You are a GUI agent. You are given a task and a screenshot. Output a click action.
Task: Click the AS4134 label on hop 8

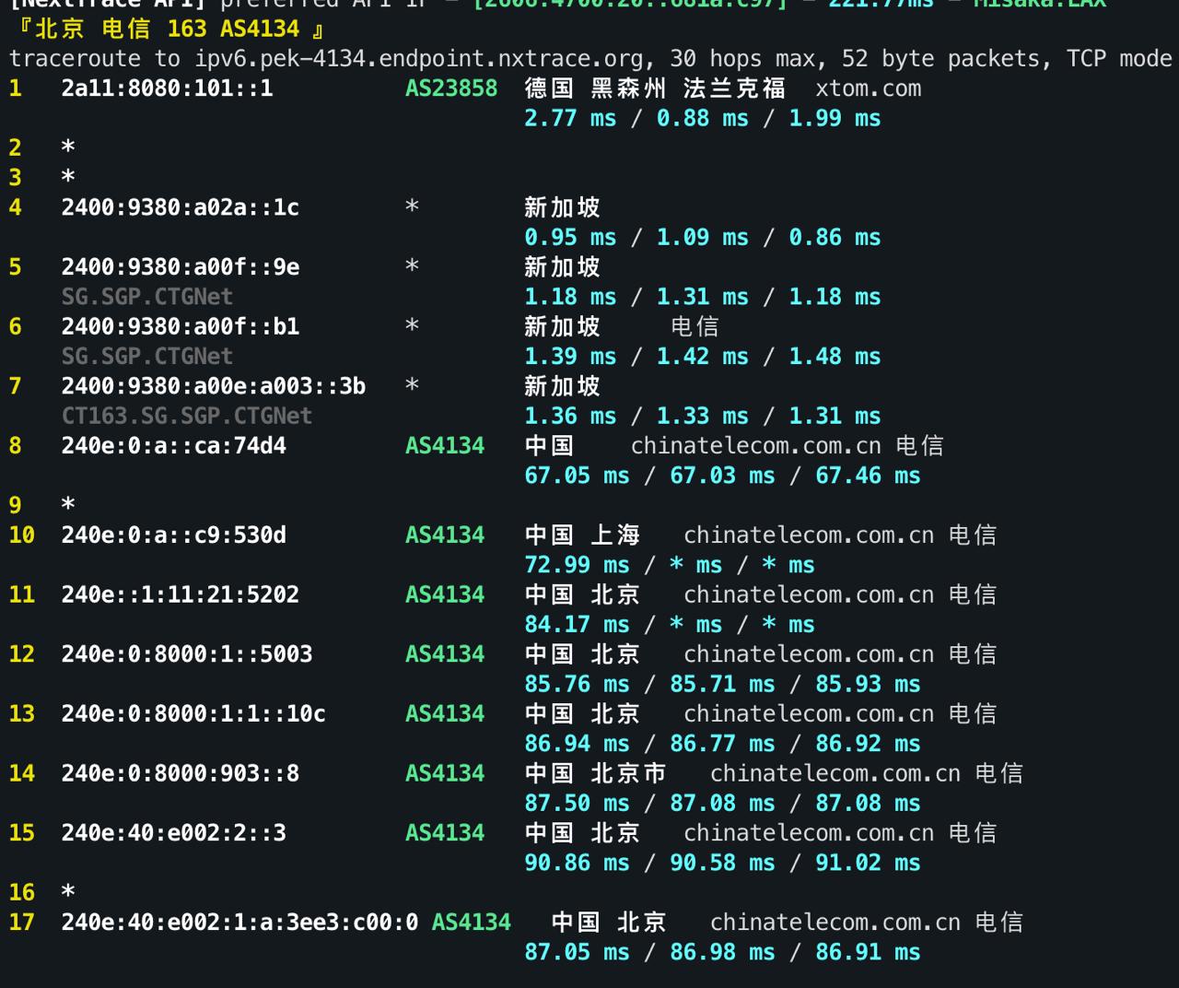tap(444, 446)
